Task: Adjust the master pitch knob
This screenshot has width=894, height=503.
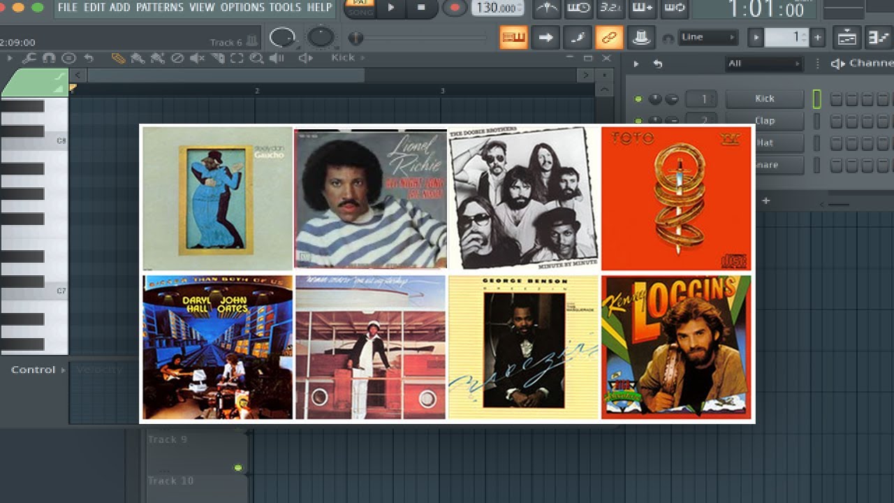Action: 321,37
